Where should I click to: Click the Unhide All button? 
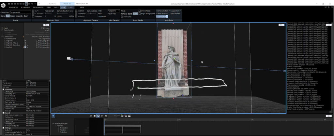[102, 16]
